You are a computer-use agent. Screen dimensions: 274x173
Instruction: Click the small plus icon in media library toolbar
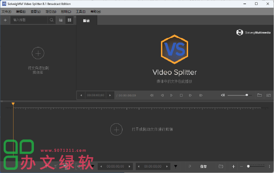(5, 20)
